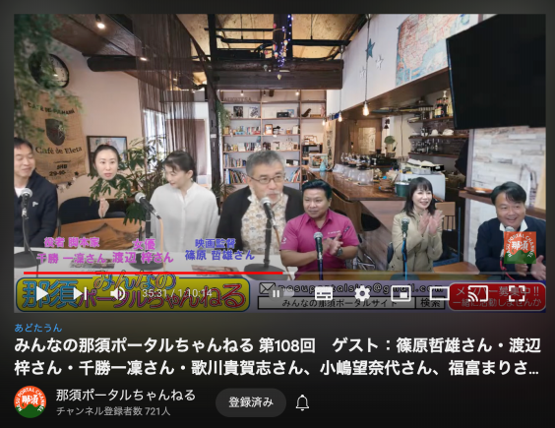Click the Play button in player
Viewport: 555px width, 428px height.
click(x=42, y=293)
